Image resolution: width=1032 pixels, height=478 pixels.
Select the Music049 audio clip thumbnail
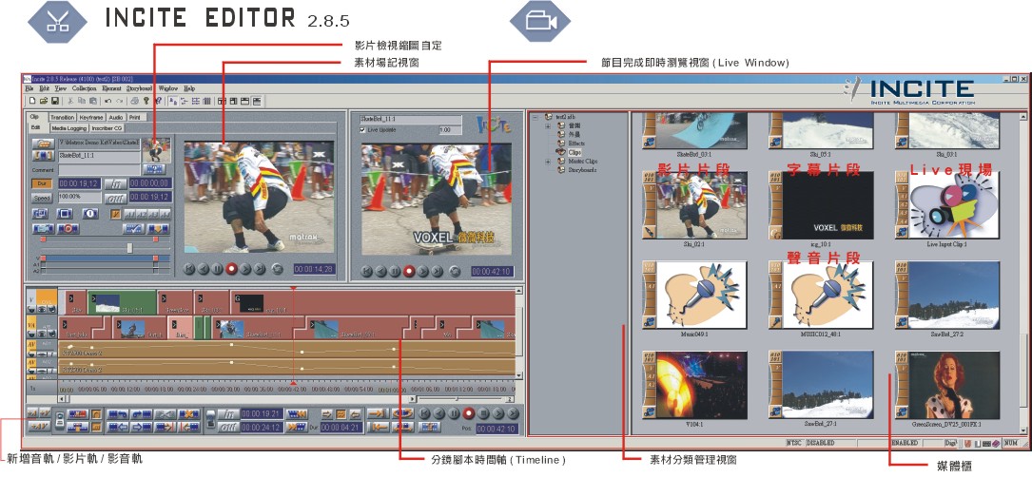693,295
